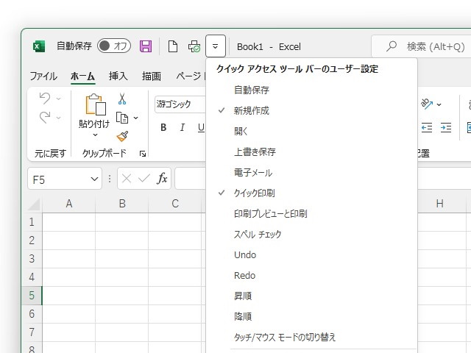Click the Enter checkmark formula bar icon
Image resolution: width=471 pixels, height=353 pixels.
pos(144,179)
